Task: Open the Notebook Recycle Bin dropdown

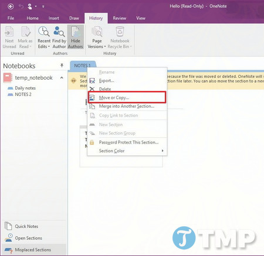Action: [x=120, y=37]
